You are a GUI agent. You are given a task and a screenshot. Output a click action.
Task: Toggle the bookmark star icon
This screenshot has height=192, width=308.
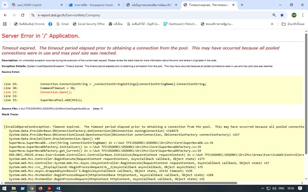click(x=282, y=15)
